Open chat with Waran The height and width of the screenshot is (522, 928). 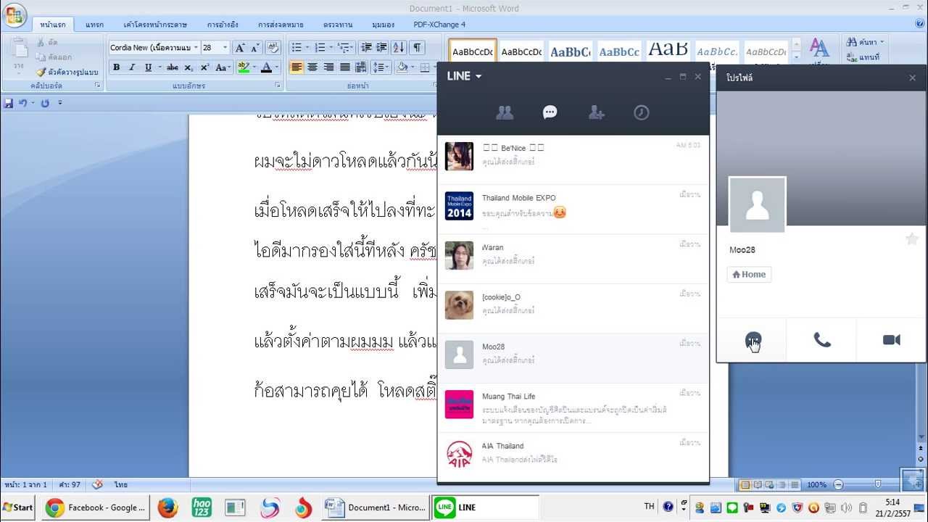(573, 259)
